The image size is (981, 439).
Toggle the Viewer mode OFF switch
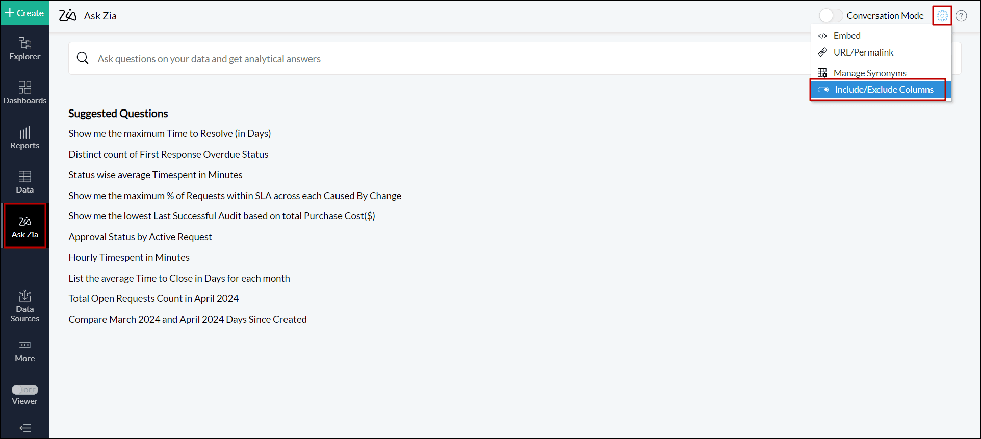click(24, 390)
